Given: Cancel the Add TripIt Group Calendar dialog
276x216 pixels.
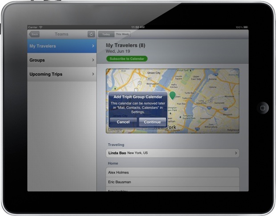Looking at the screenshot, I should (x=123, y=122).
